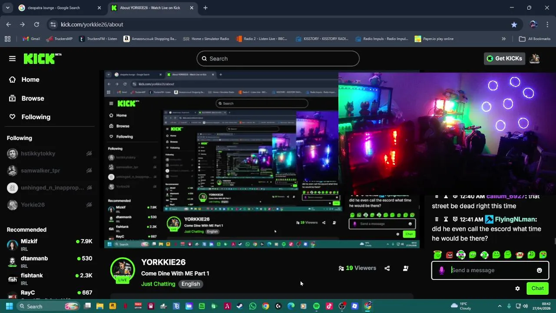This screenshot has width=556, height=313.
Task: Click offline camera icon beside Yorkie26
Action: click(89, 205)
